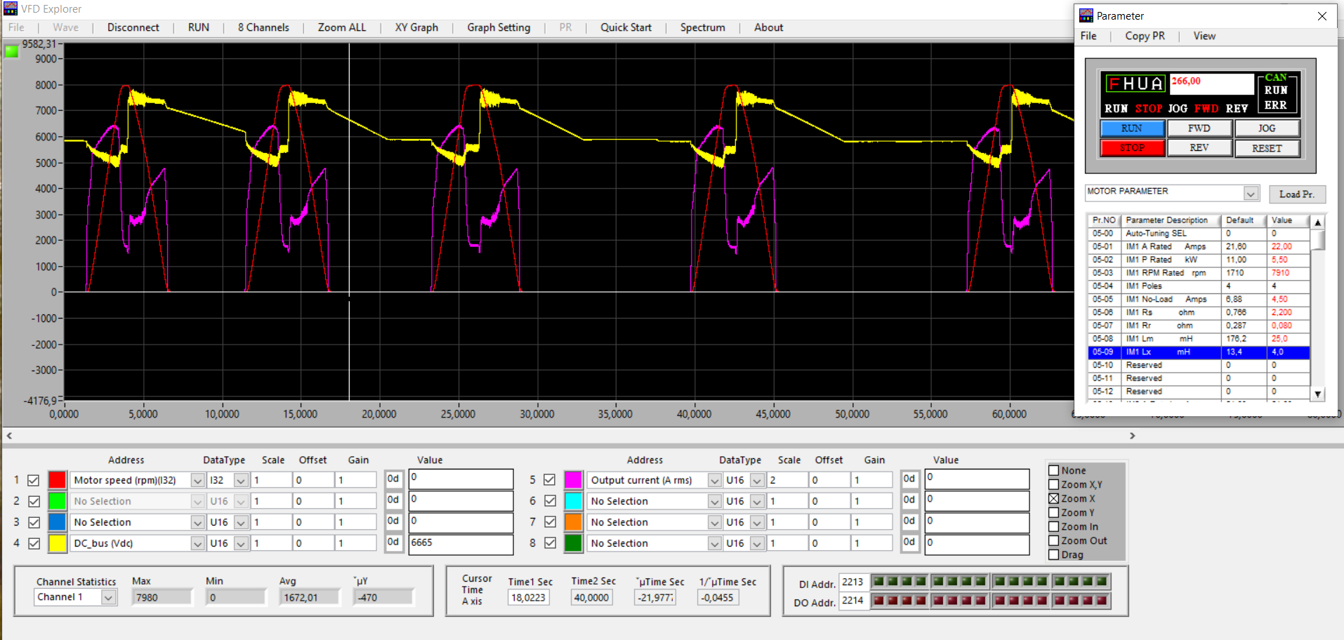The image size is (1344, 640).
Task: Uncheck the channel 1 enable checkbox
Action: pos(33,481)
